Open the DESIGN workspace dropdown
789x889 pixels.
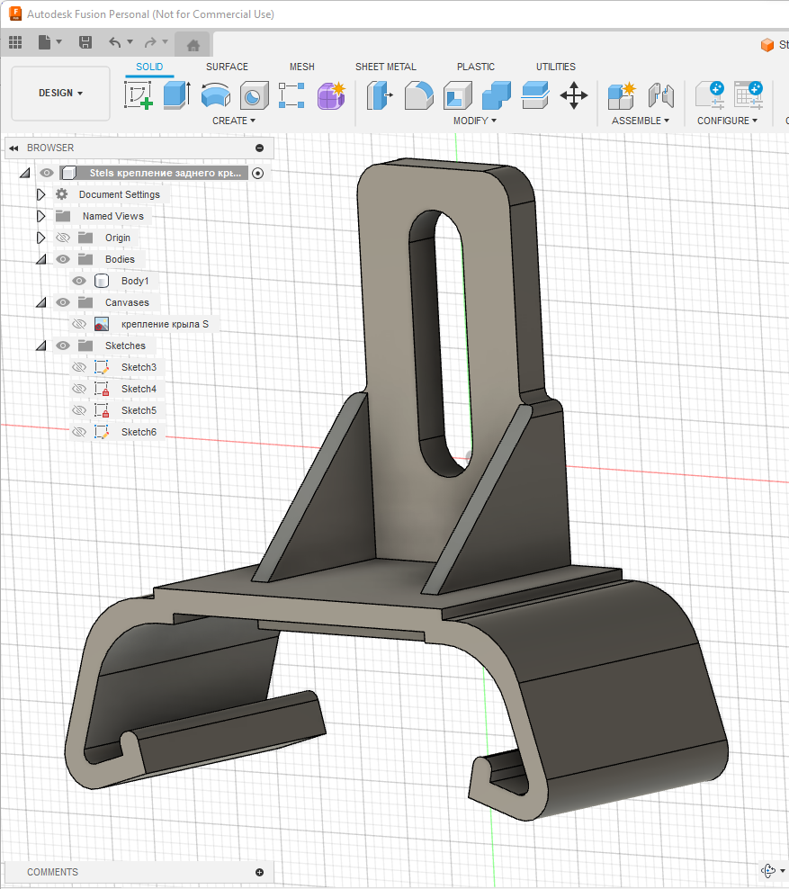[x=60, y=93]
